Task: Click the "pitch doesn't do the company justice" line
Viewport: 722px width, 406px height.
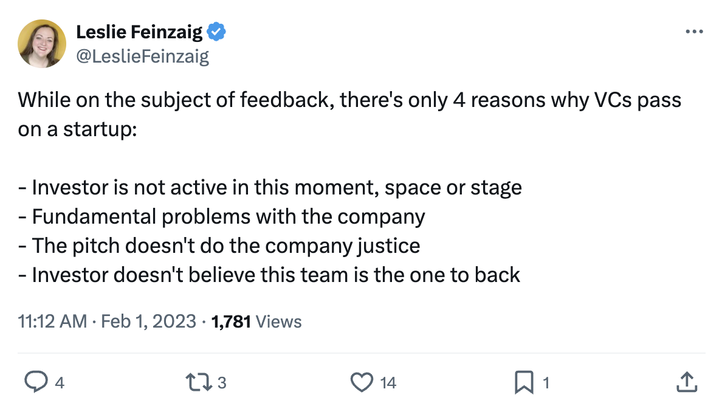Action: [x=225, y=246]
